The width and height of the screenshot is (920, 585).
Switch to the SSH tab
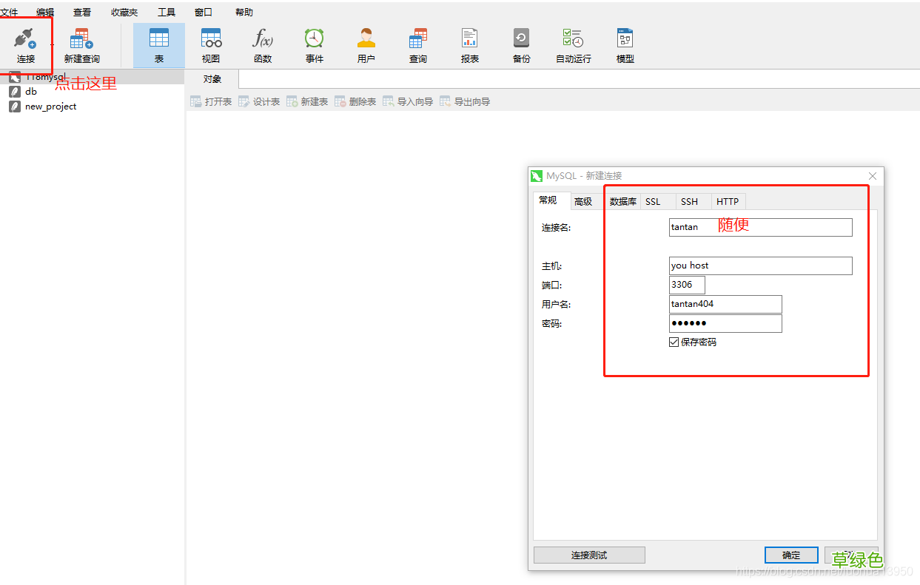click(689, 201)
